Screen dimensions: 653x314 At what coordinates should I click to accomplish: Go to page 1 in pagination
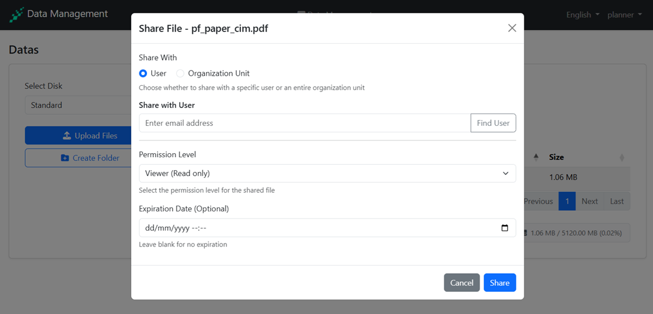point(567,201)
